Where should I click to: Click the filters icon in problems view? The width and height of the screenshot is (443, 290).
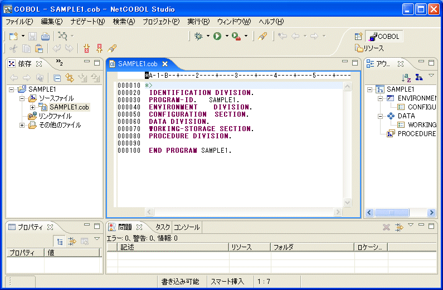(399, 227)
